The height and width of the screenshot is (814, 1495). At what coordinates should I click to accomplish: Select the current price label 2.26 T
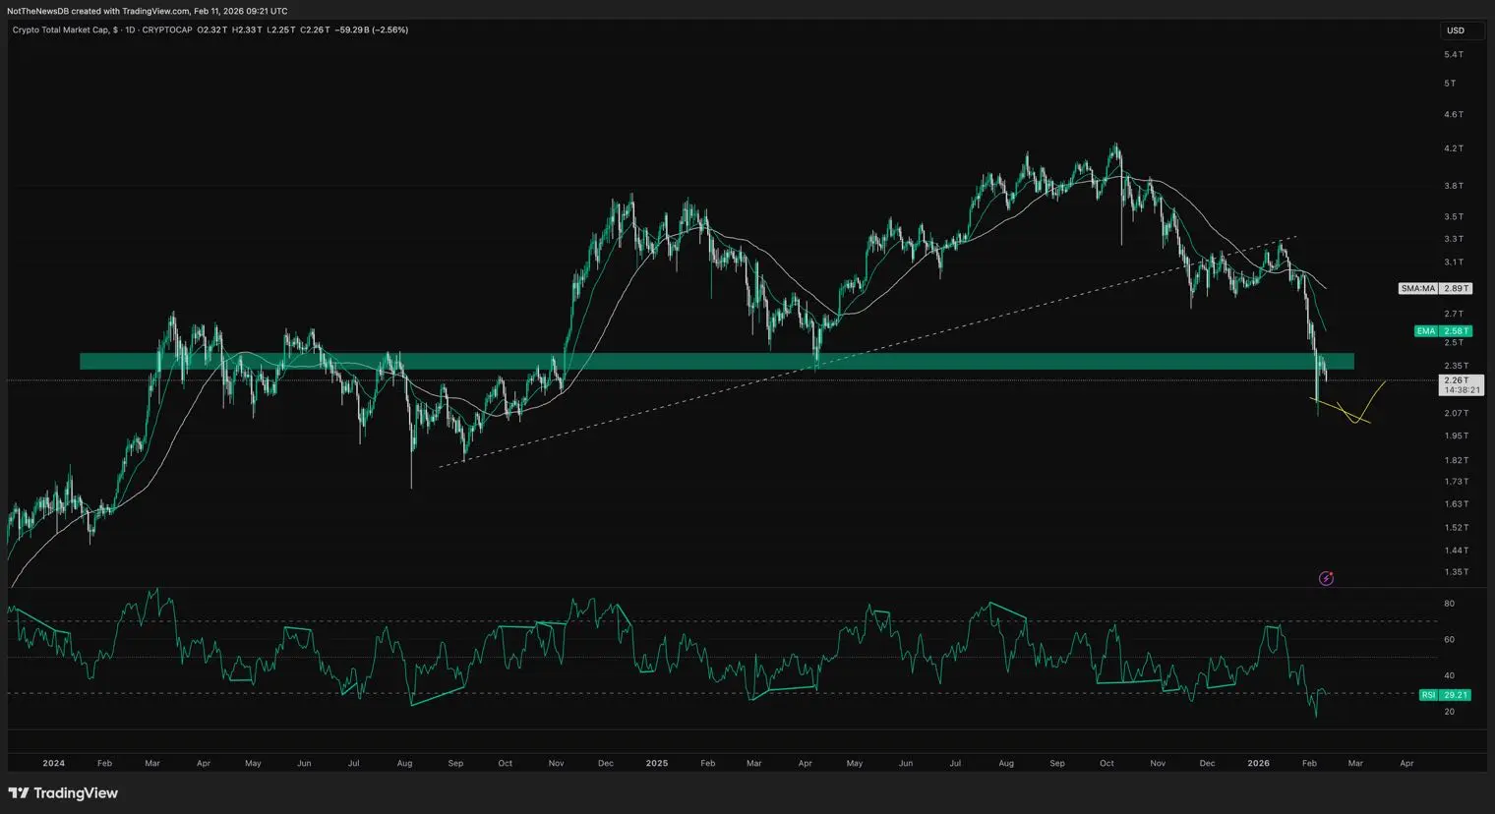click(1456, 380)
